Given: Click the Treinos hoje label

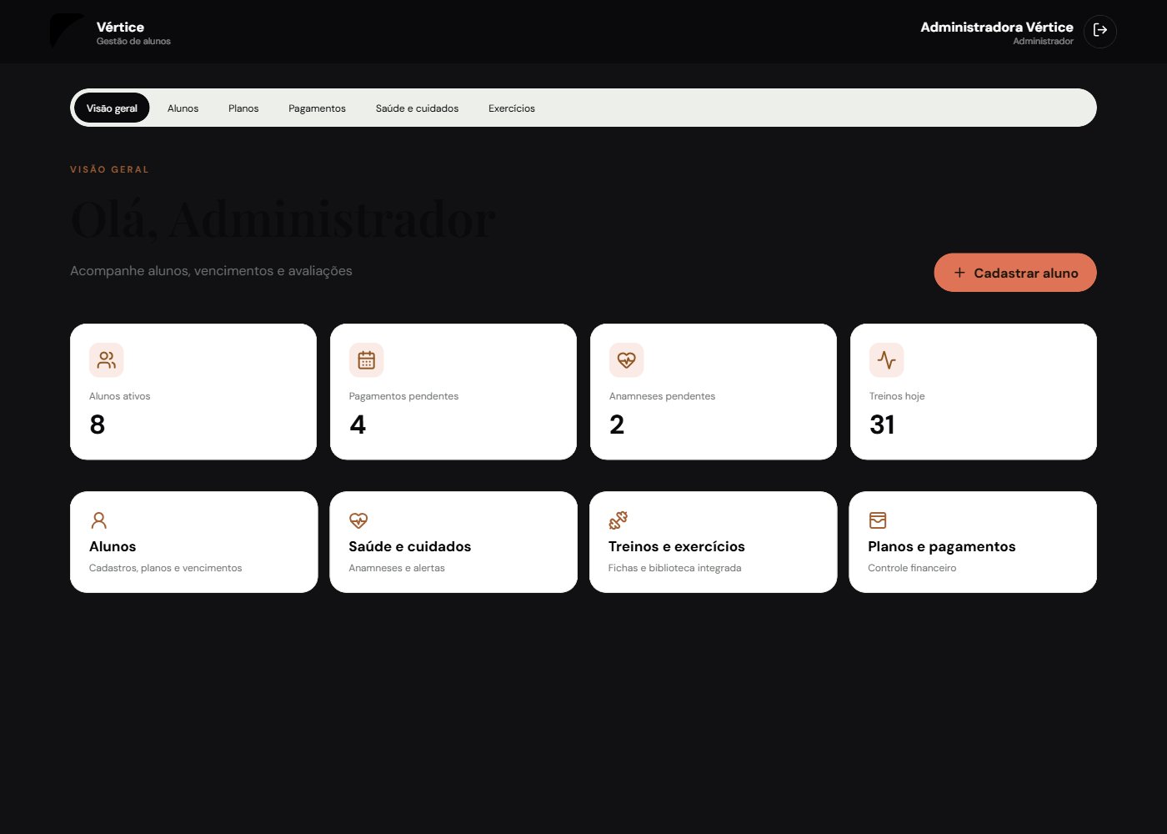Looking at the screenshot, I should (x=897, y=396).
